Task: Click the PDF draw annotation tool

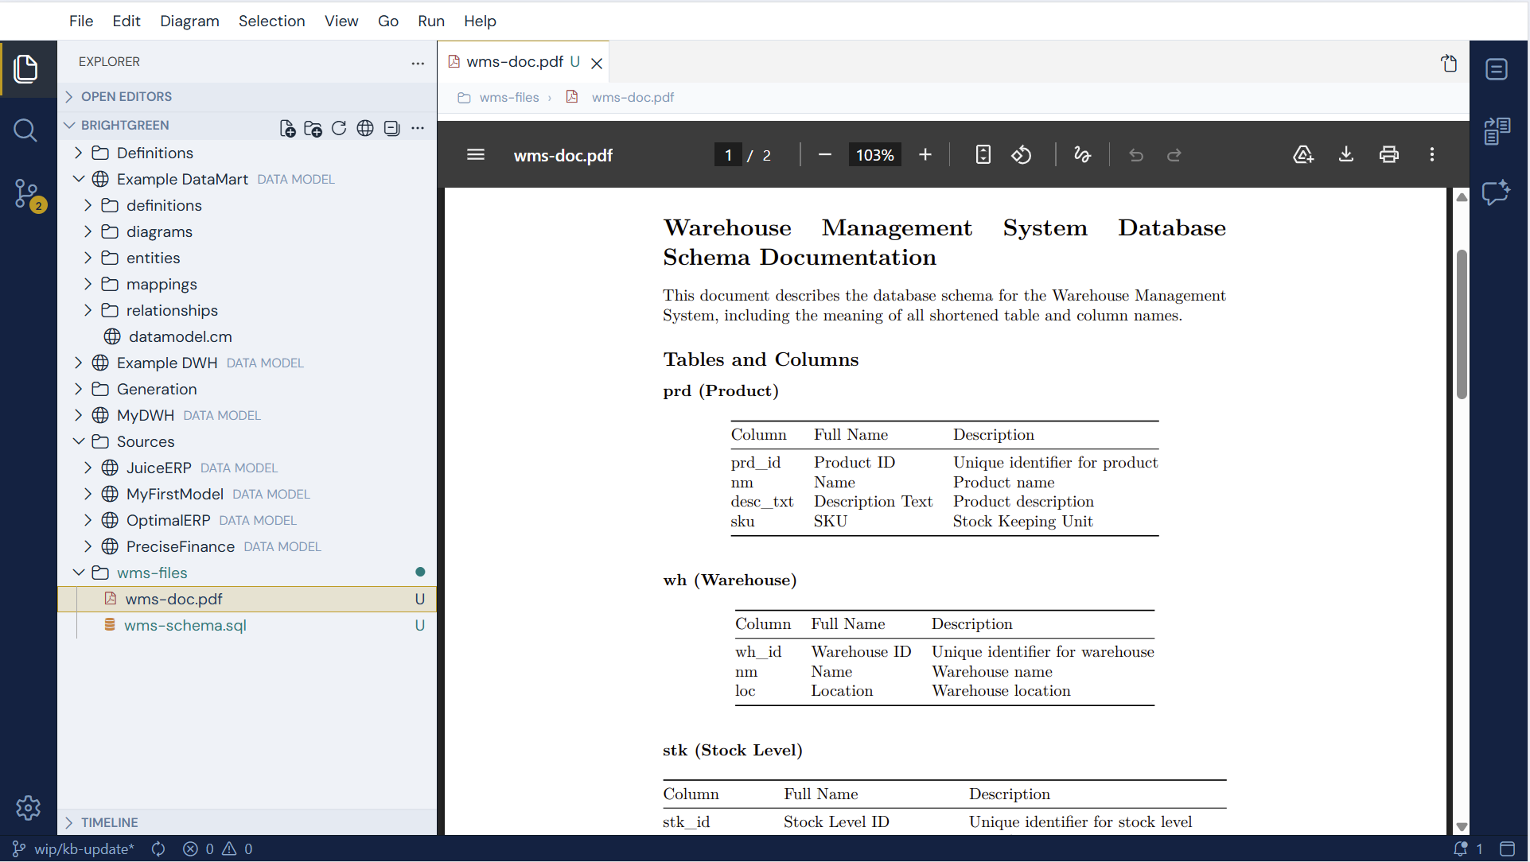Action: [x=1082, y=155]
